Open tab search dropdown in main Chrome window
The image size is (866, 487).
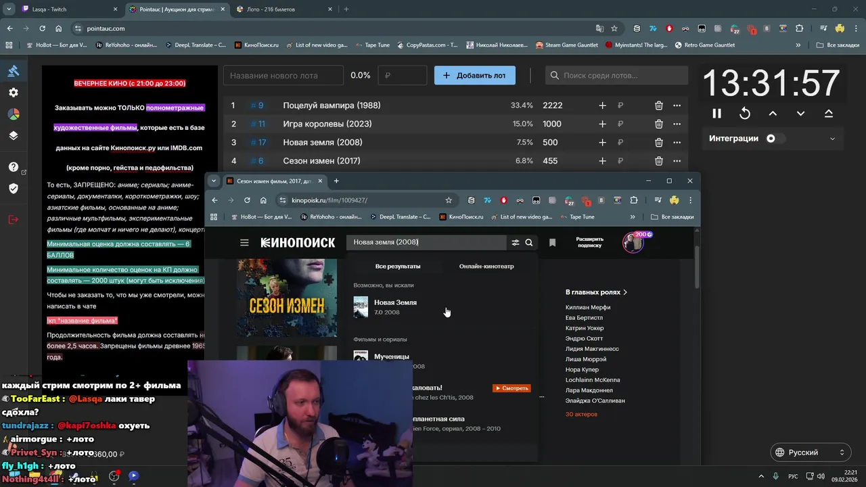click(9, 9)
